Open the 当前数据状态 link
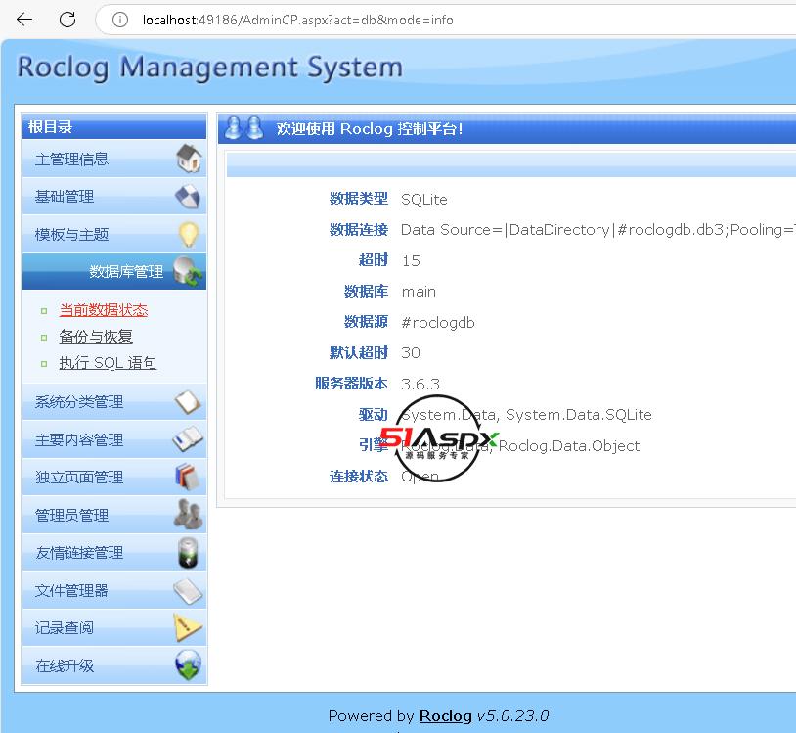 (104, 310)
